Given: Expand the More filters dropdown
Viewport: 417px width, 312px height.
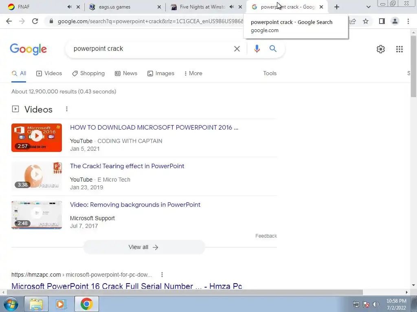Looking at the screenshot, I should 193,74.
